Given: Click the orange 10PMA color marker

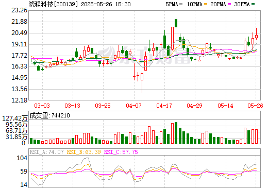Looking at the screenshot, I should tap(206, 4).
